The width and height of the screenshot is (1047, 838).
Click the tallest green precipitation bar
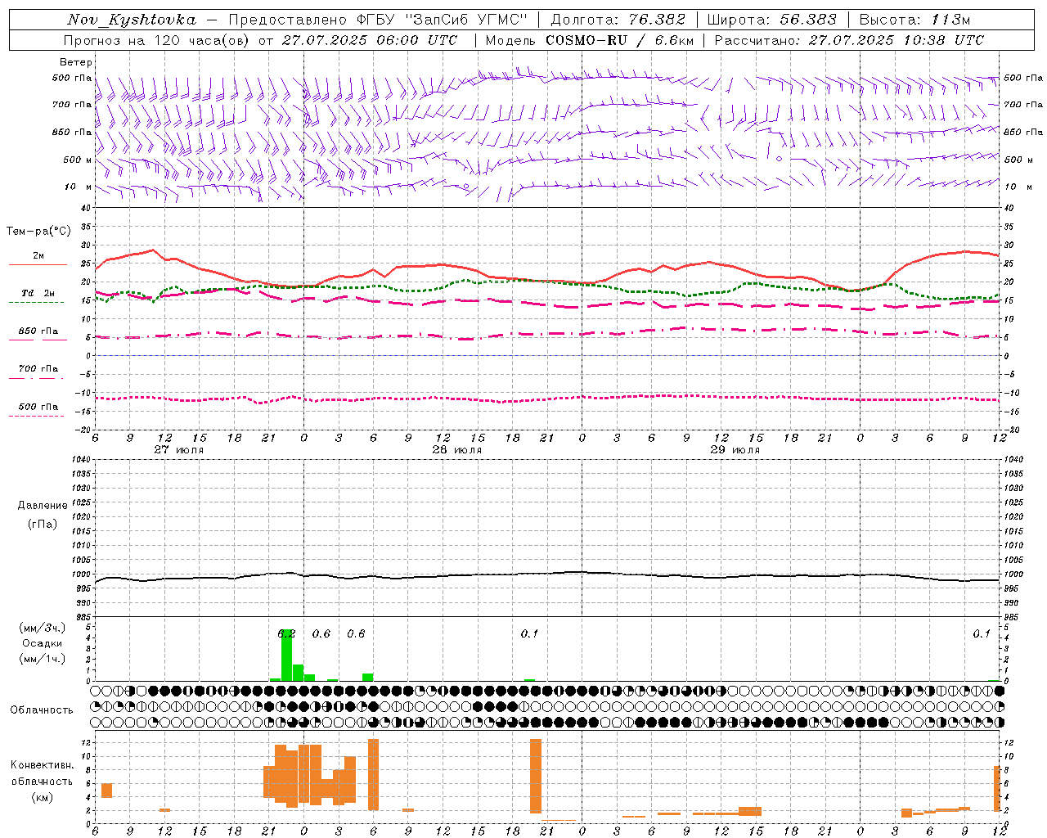coord(286,655)
